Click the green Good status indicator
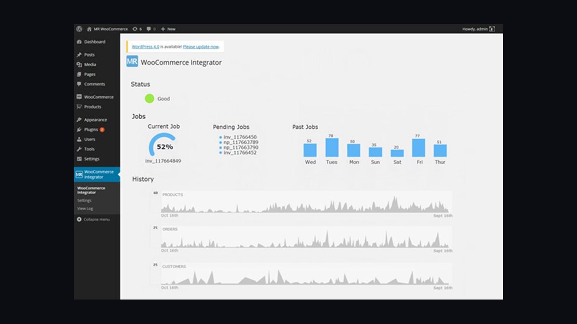 click(x=150, y=99)
